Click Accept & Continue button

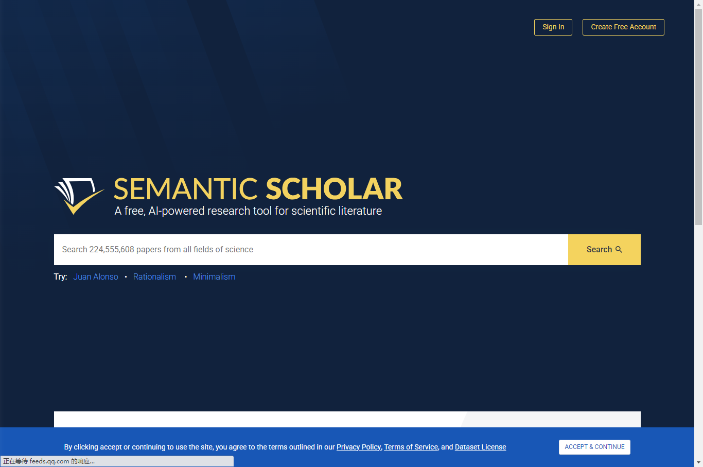[x=594, y=447]
